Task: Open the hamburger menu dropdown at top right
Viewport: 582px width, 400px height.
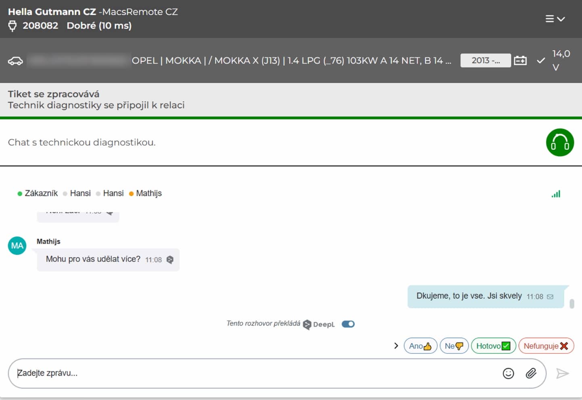Action: pos(555,19)
